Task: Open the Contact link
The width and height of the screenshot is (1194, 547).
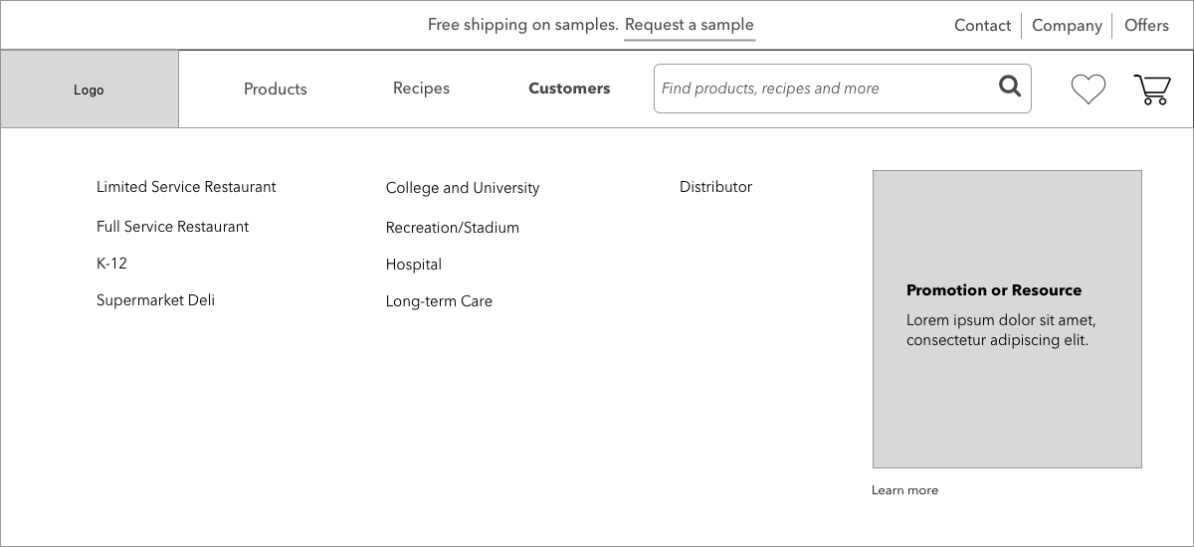Action: click(982, 26)
